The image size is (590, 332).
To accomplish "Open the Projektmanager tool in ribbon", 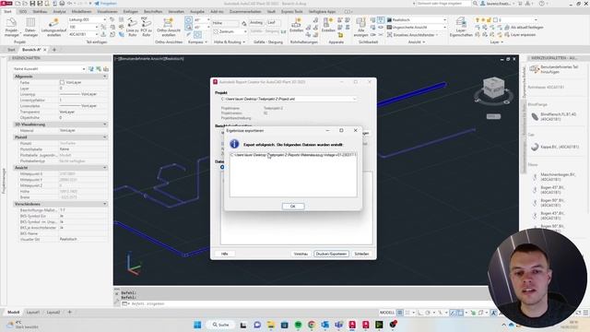I will [12, 27].
